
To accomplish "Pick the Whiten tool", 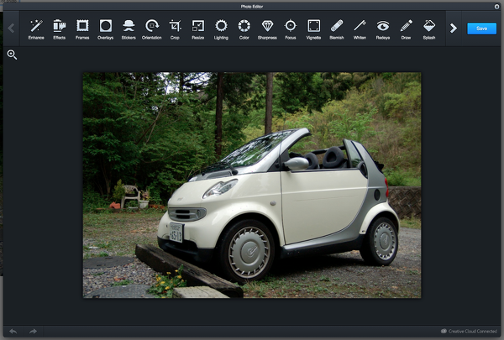I will 360,29.
